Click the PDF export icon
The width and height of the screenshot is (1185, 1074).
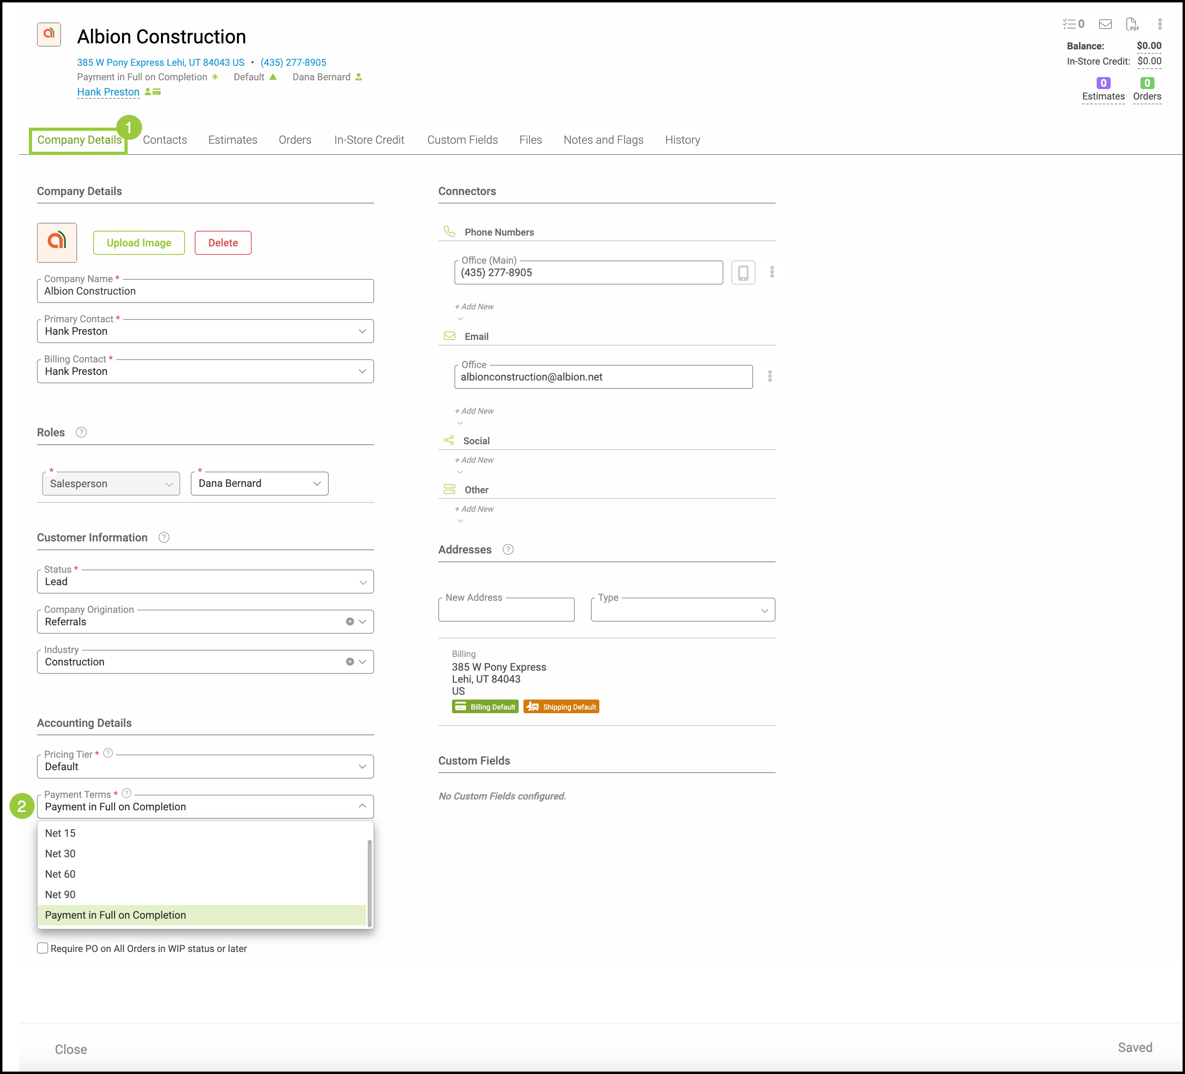point(1132,24)
